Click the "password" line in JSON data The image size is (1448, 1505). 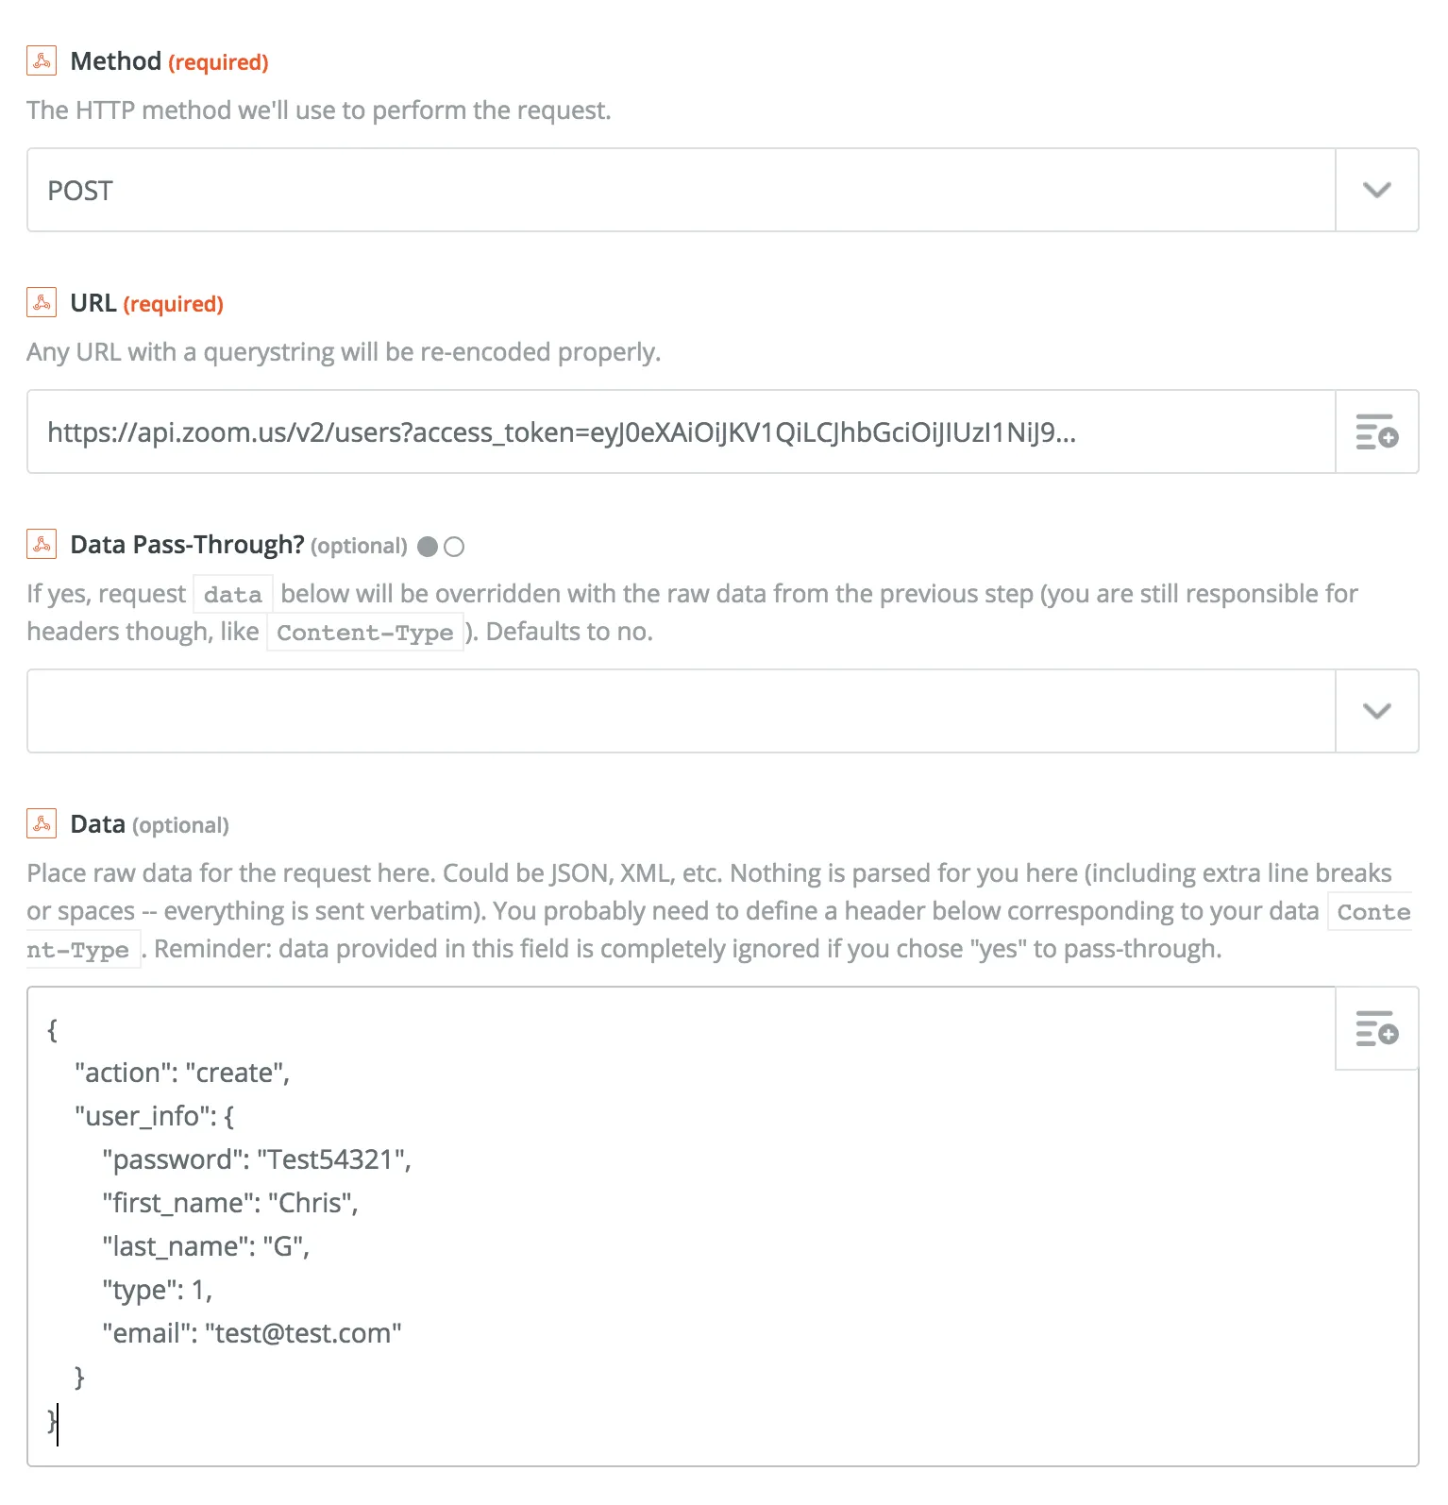257,1159
